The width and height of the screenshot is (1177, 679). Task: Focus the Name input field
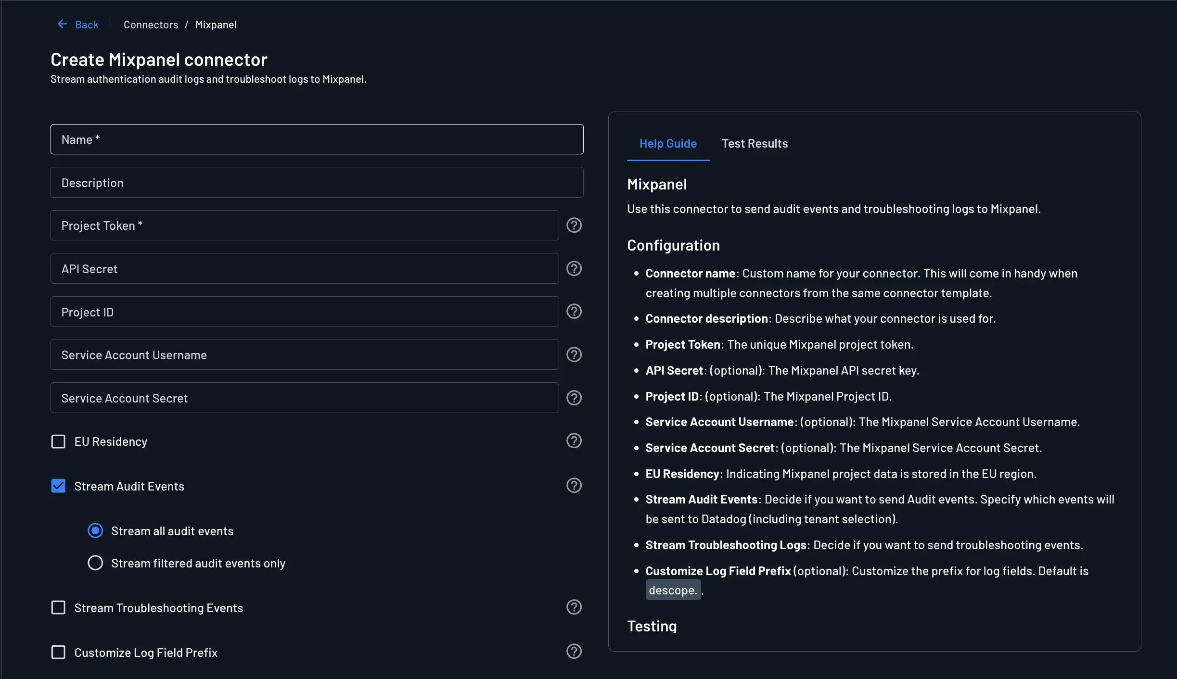(x=317, y=139)
